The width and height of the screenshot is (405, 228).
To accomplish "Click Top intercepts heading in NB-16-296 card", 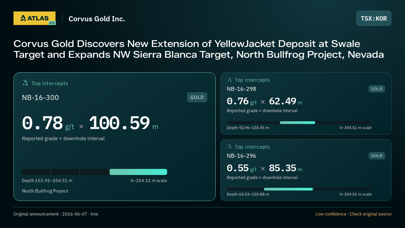I will [x=252, y=147].
